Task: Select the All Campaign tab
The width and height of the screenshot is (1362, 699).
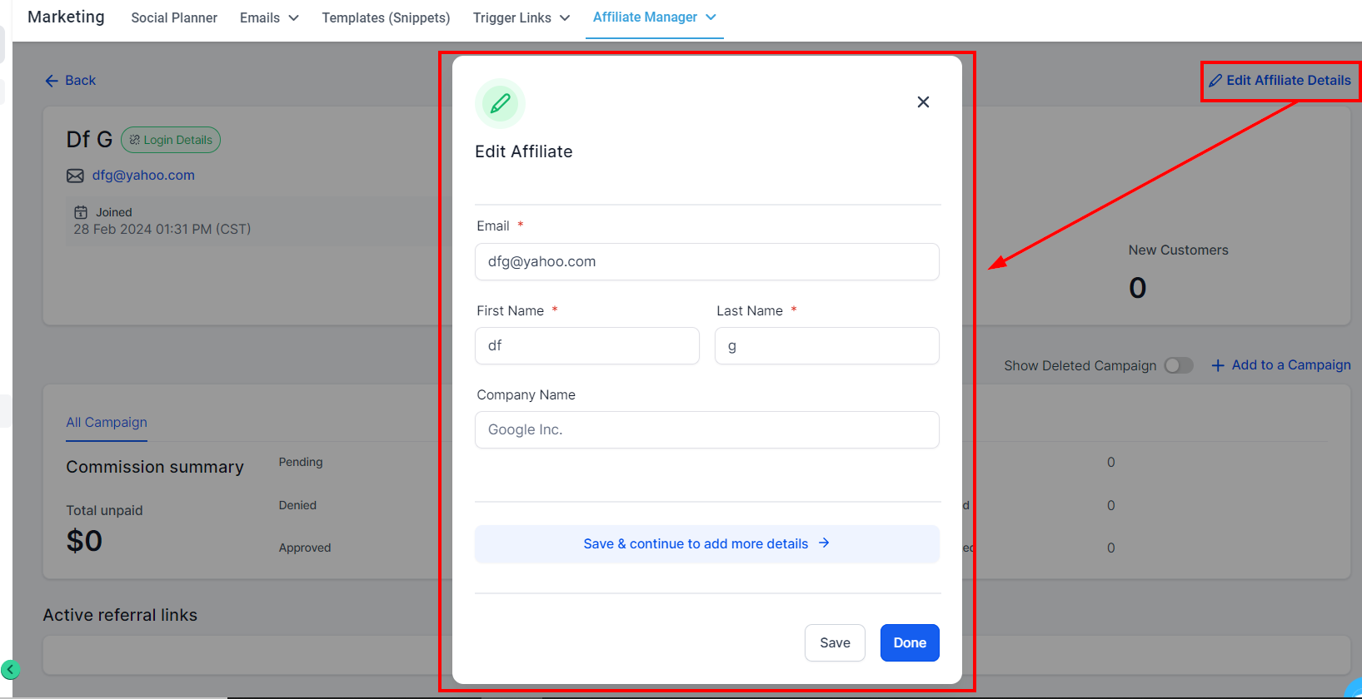Action: pyautogui.click(x=107, y=423)
